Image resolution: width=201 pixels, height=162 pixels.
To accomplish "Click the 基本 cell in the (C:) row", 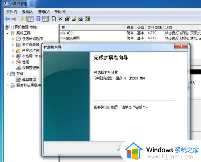I will [x=141, y=33].
